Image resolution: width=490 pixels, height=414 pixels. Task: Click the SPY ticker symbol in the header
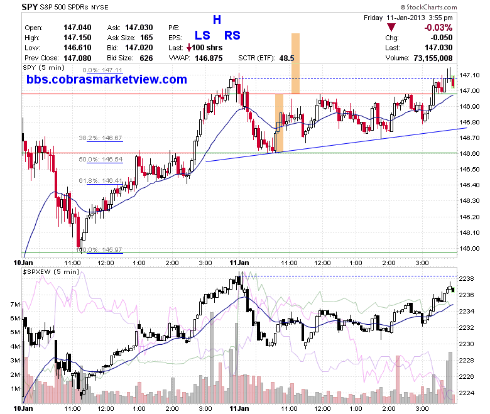click(x=30, y=7)
